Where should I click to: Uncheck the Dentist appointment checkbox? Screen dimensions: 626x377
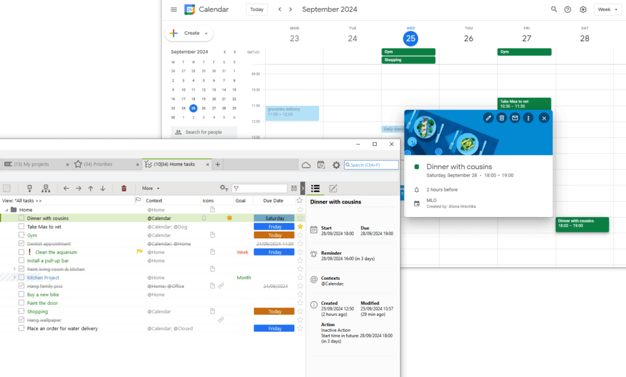[21, 244]
